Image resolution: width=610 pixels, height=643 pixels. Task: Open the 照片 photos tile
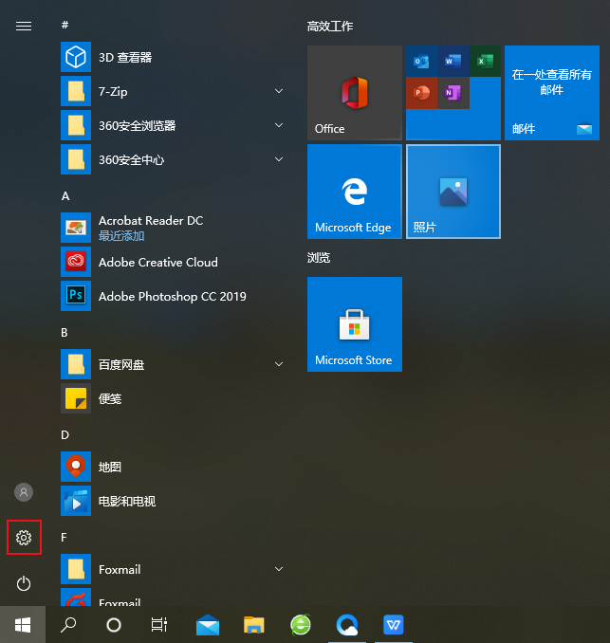[453, 191]
